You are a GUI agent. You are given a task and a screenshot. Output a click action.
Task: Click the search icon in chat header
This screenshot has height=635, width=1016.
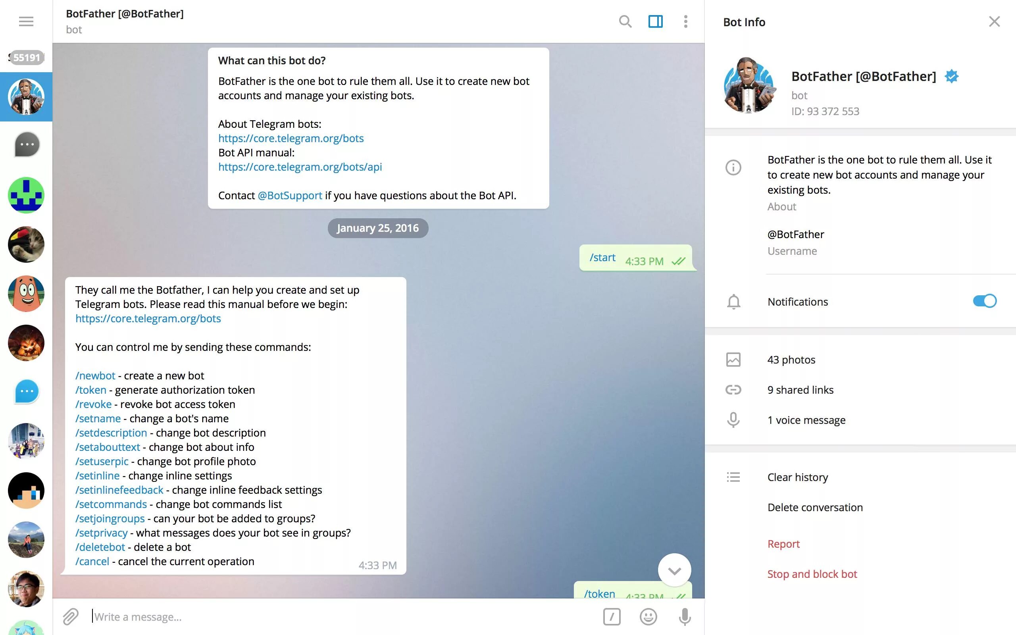click(x=625, y=21)
